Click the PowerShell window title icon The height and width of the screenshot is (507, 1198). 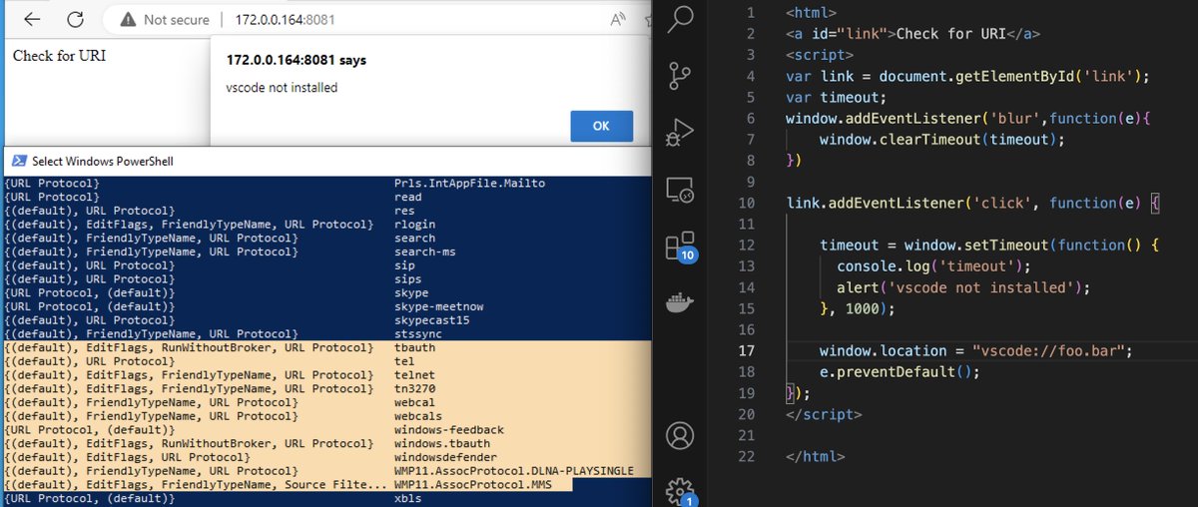pos(17,161)
